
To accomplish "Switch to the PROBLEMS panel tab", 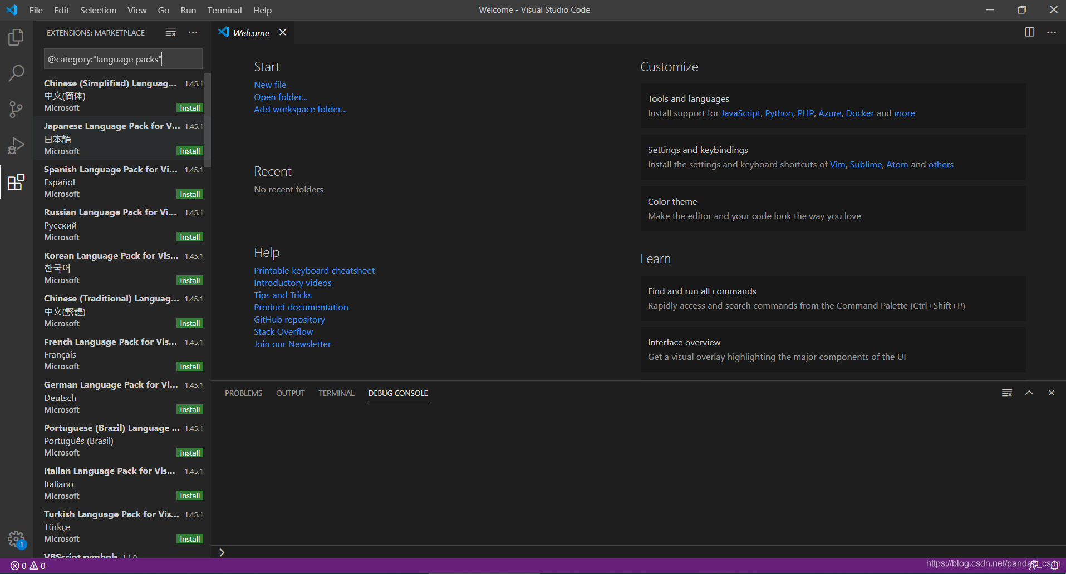I will [x=243, y=393].
